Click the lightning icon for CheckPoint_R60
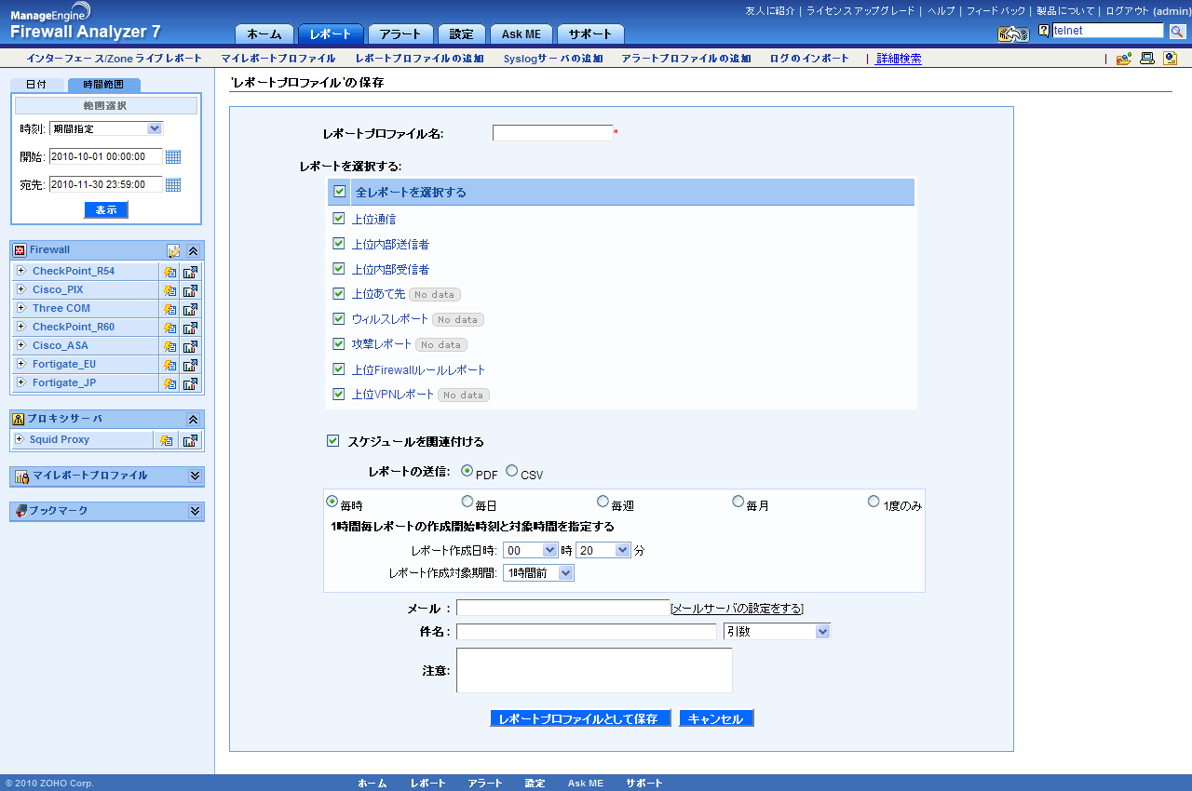The height and width of the screenshot is (791, 1192). click(x=169, y=328)
